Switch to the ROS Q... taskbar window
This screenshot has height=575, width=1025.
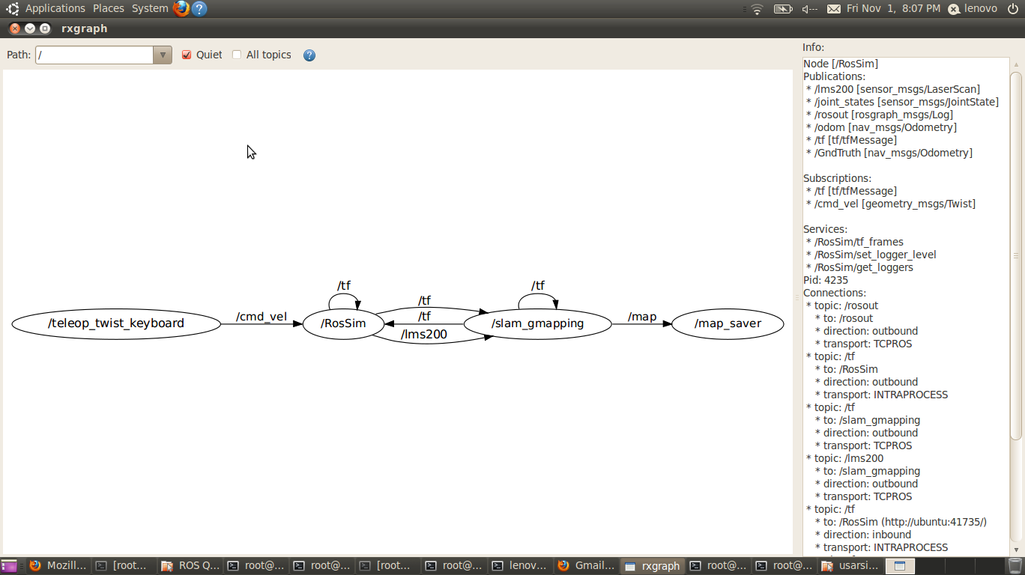[x=190, y=566]
